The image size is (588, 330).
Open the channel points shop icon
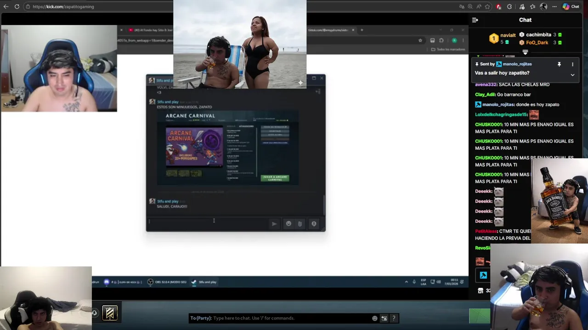[481, 291]
